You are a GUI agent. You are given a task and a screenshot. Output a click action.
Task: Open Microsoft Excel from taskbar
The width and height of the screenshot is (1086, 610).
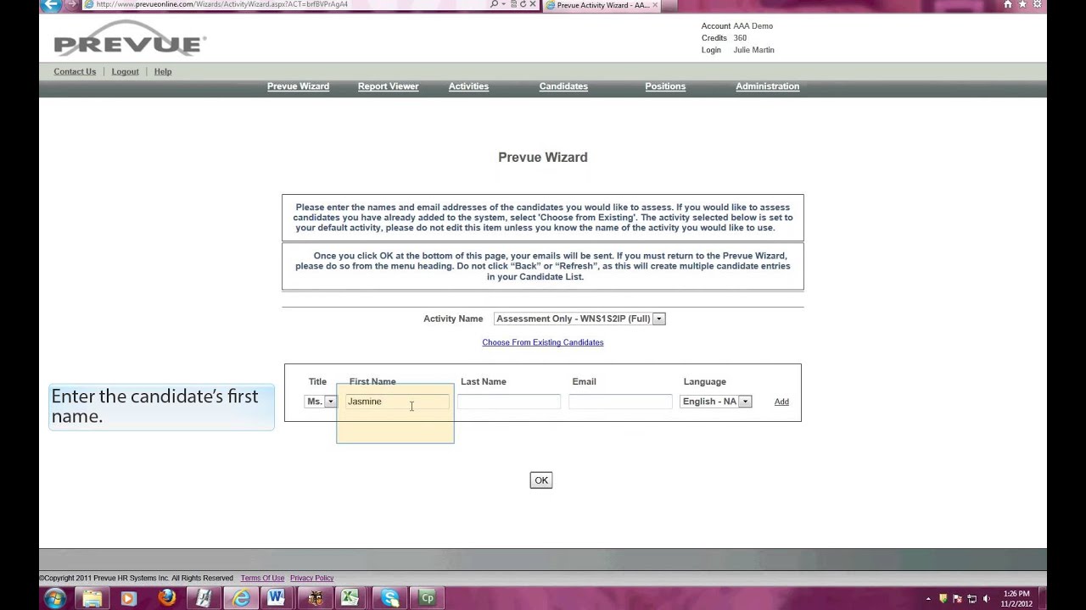point(350,598)
